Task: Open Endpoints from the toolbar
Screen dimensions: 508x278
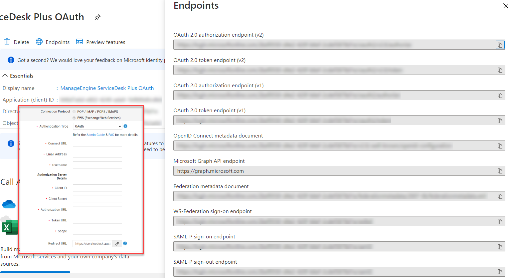Action: pyautogui.click(x=53, y=42)
